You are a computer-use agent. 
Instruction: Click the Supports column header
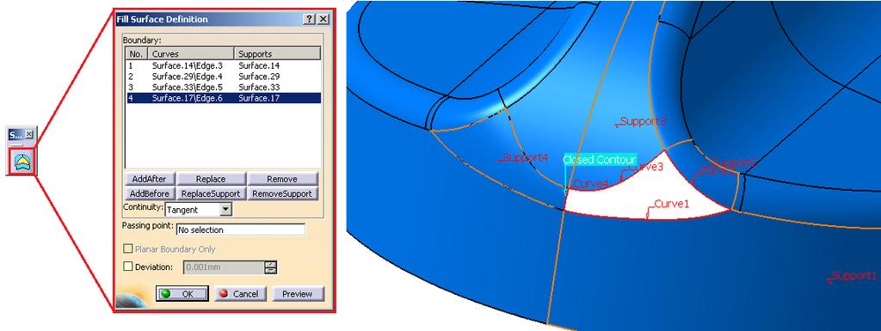tap(277, 54)
